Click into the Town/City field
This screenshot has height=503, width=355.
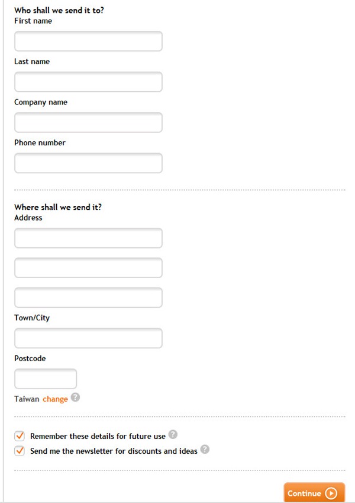(x=88, y=338)
